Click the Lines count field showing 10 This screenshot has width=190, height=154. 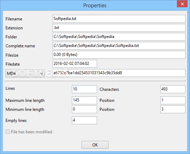click(84, 89)
